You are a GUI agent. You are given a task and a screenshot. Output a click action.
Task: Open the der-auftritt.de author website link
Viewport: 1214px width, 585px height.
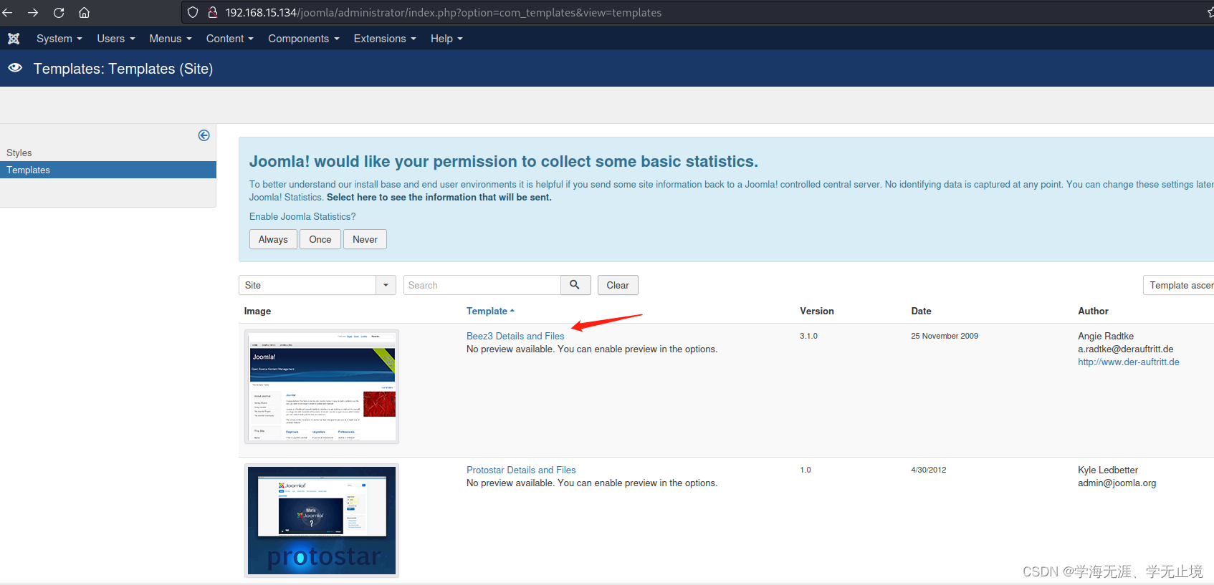(x=1129, y=362)
